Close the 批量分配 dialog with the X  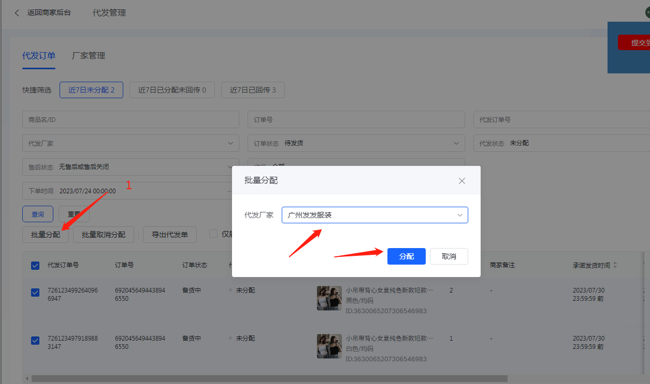462,181
